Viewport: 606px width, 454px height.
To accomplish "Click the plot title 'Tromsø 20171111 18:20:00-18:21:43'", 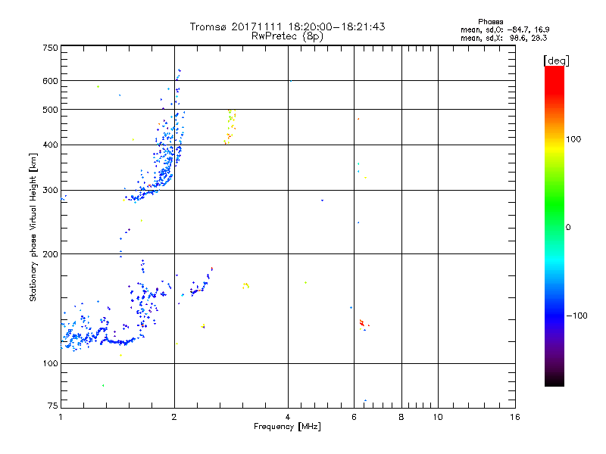I will pos(287,26).
